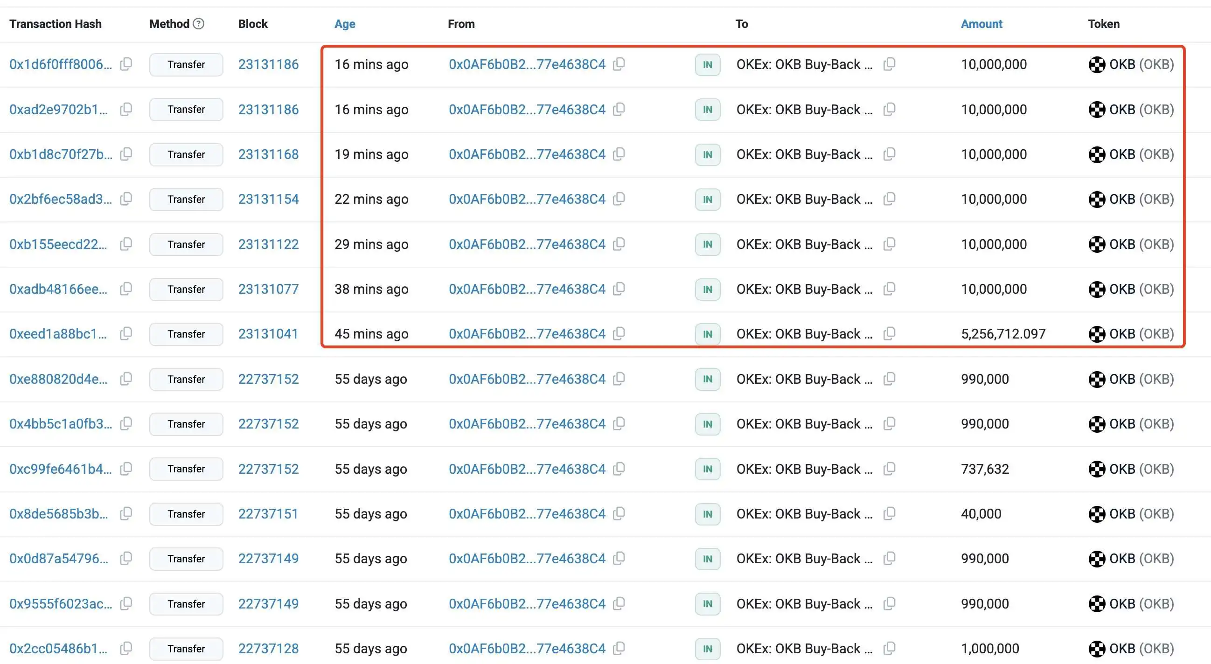Sort by the Amount column header
Screen dimensions: 1211x664
(x=981, y=24)
